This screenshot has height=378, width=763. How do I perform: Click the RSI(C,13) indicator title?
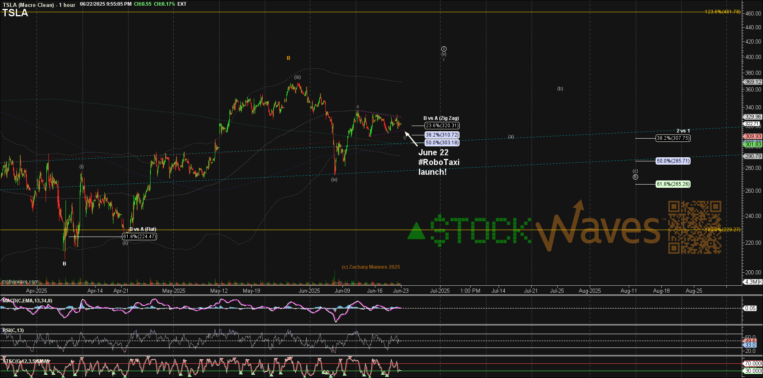[x=13, y=330]
